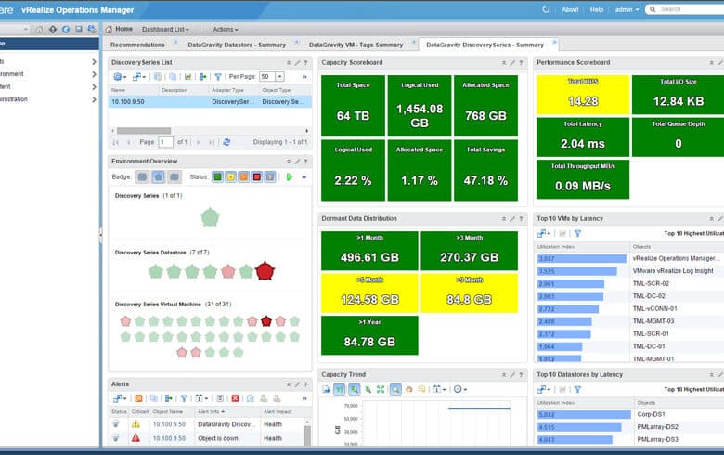The image size is (724, 455).
Task: Open the group-by dropdown in Alerts toolbar
Action: (x=201, y=398)
